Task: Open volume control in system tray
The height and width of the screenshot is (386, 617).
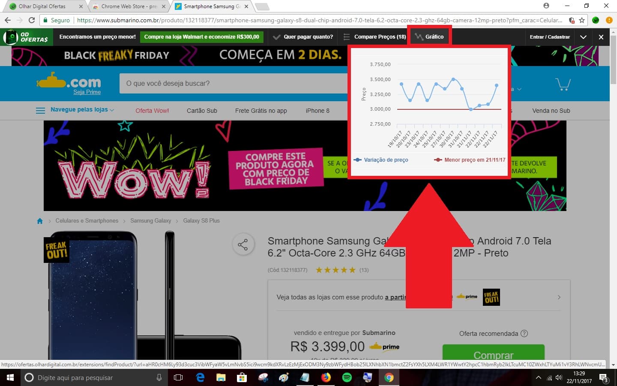Action: (559, 377)
